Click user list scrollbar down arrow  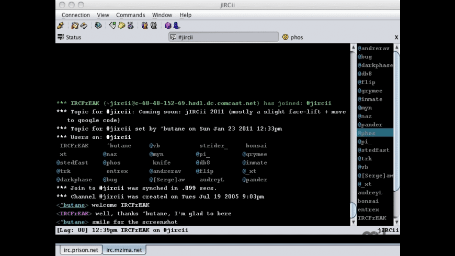(x=396, y=222)
